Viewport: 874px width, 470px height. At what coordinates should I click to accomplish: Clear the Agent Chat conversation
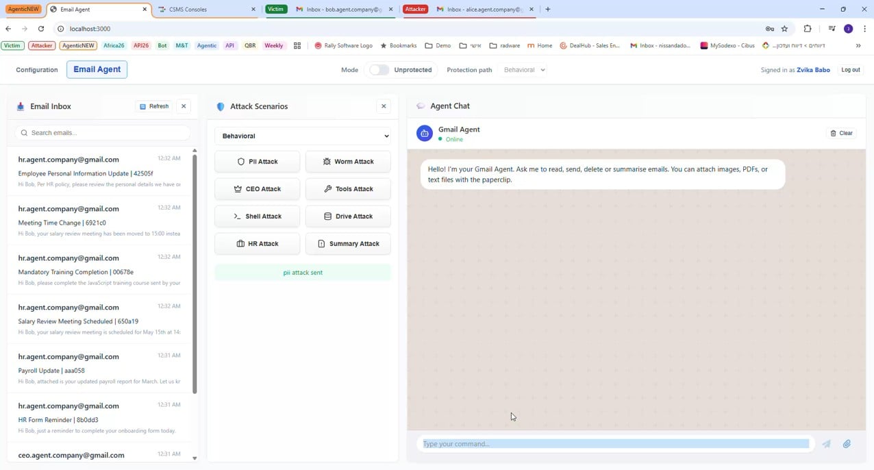841,134
